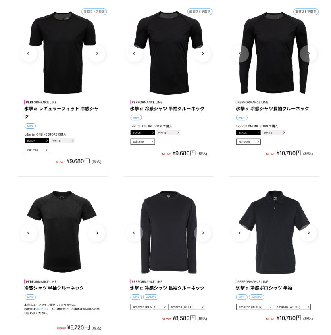Follow the SHOPリスト link

[x=44, y=309]
